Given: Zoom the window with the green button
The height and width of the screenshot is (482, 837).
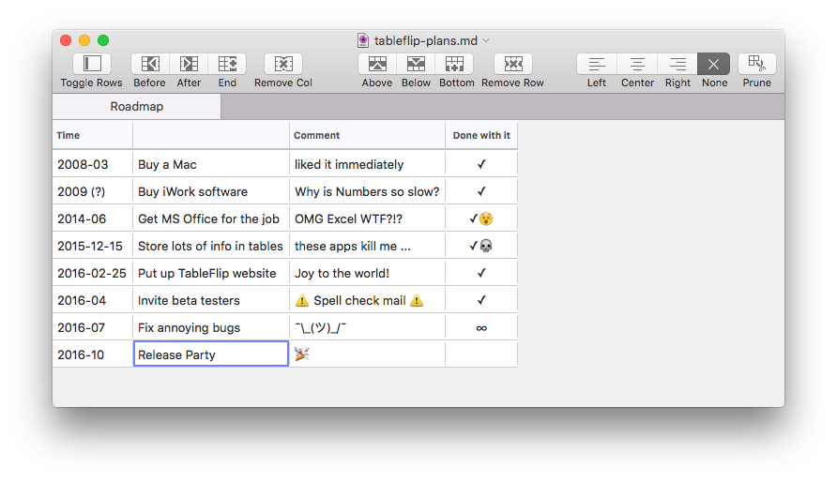Looking at the screenshot, I should point(103,40).
